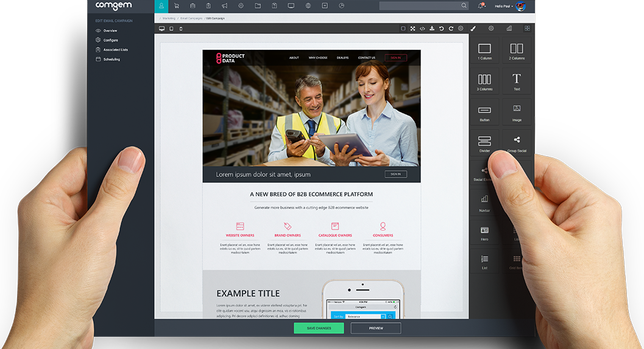The height and width of the screenshot is (349, 644).
Task: Click the gear icon next to redo
Action: 461,29
